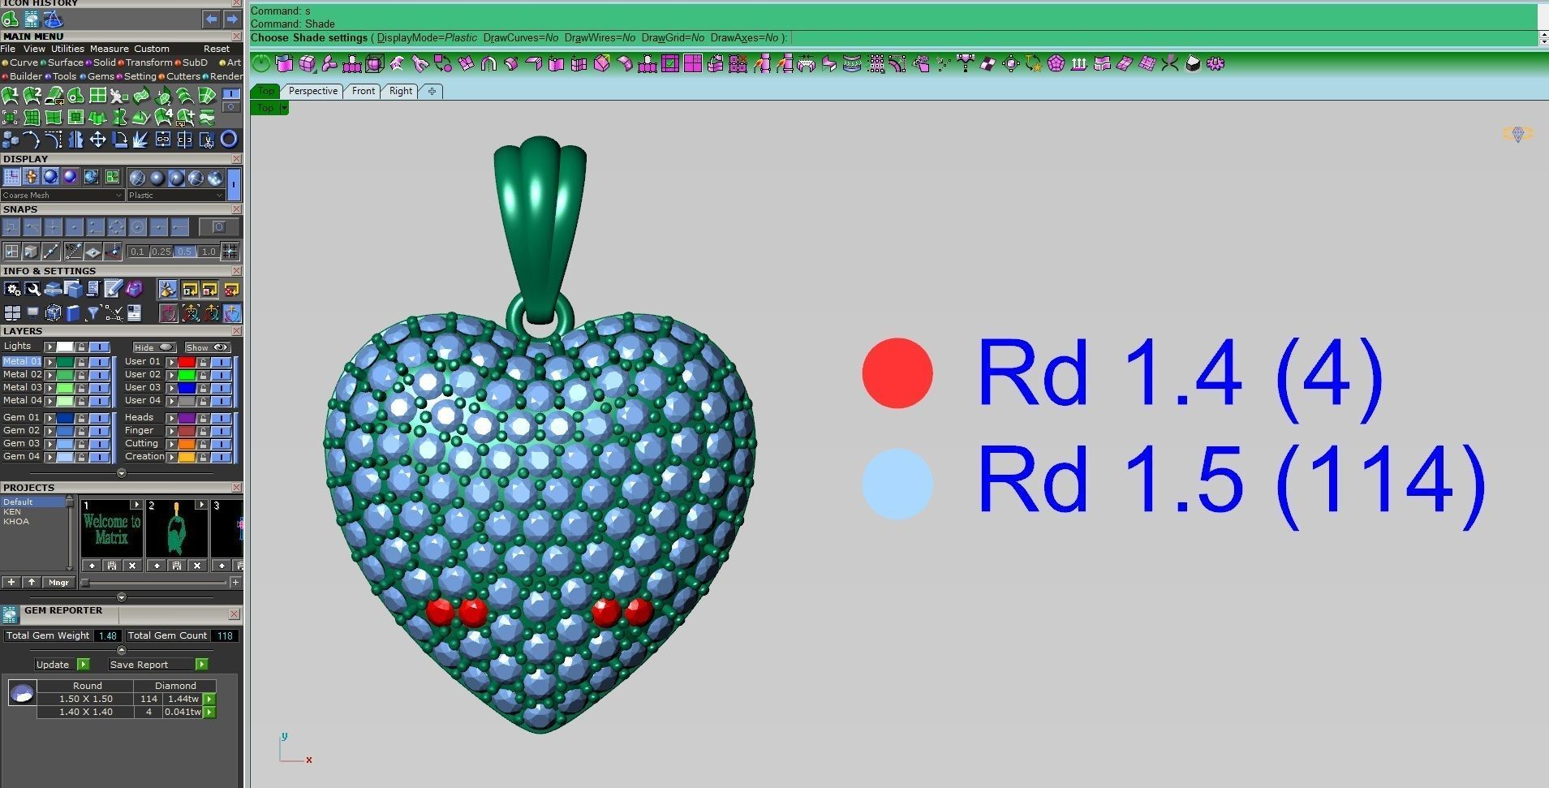
Task: Go back with Icon History left arrow
Action: click(211, 19)
